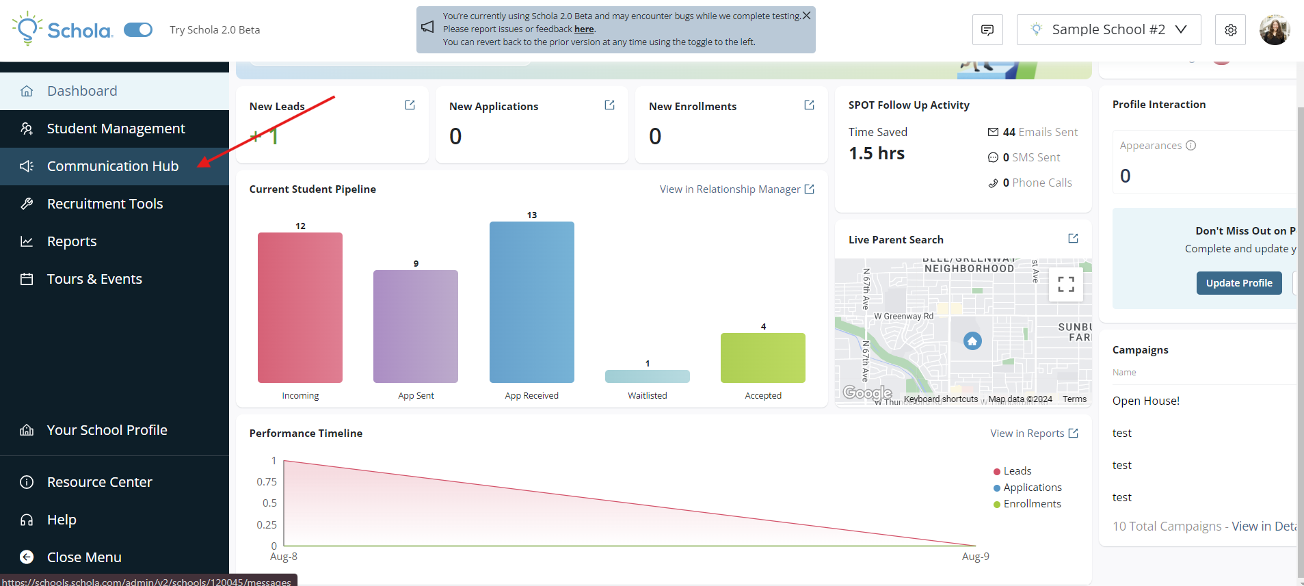Viewport: 1304px width, 586px height.
Task: Click the user profile avatar
Action: (1275, 30)
